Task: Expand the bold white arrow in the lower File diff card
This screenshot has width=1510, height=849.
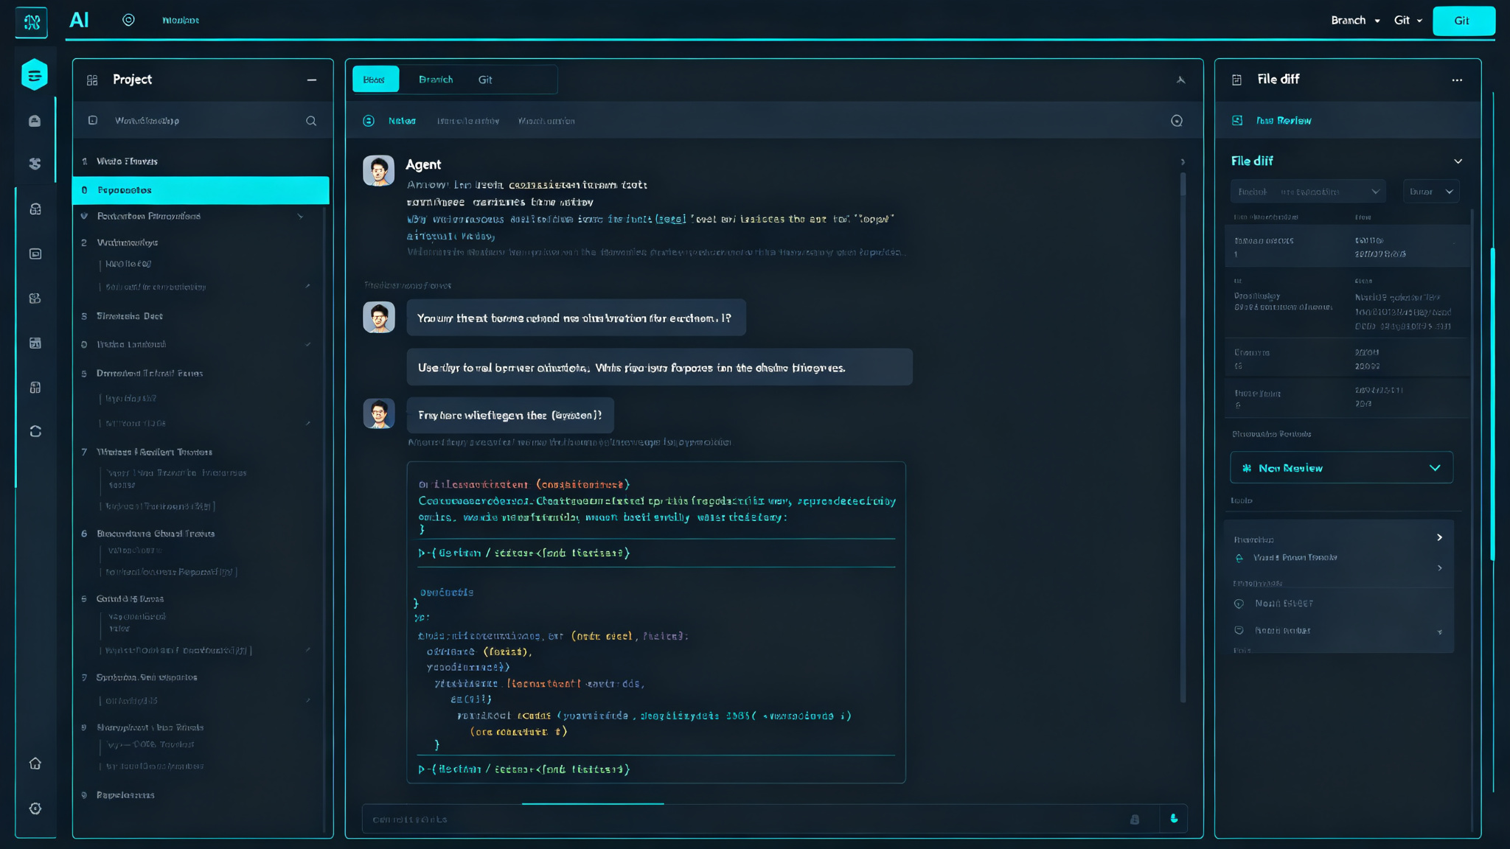Action: point(1439,537)
